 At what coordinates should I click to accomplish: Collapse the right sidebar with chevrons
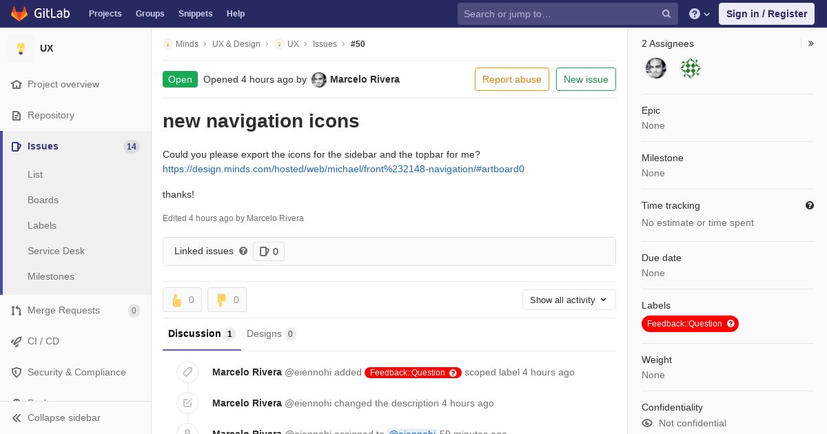click(811, 43)
